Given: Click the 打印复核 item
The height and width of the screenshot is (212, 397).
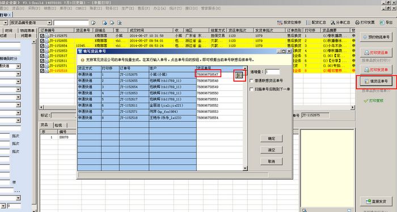Looking at the screenshot, I should click(x=373, y=101).
